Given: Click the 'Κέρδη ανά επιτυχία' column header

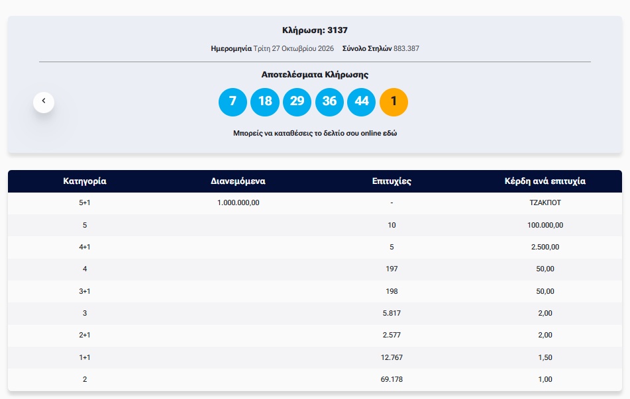Looking at the screenshot, I should pos(545,181).
